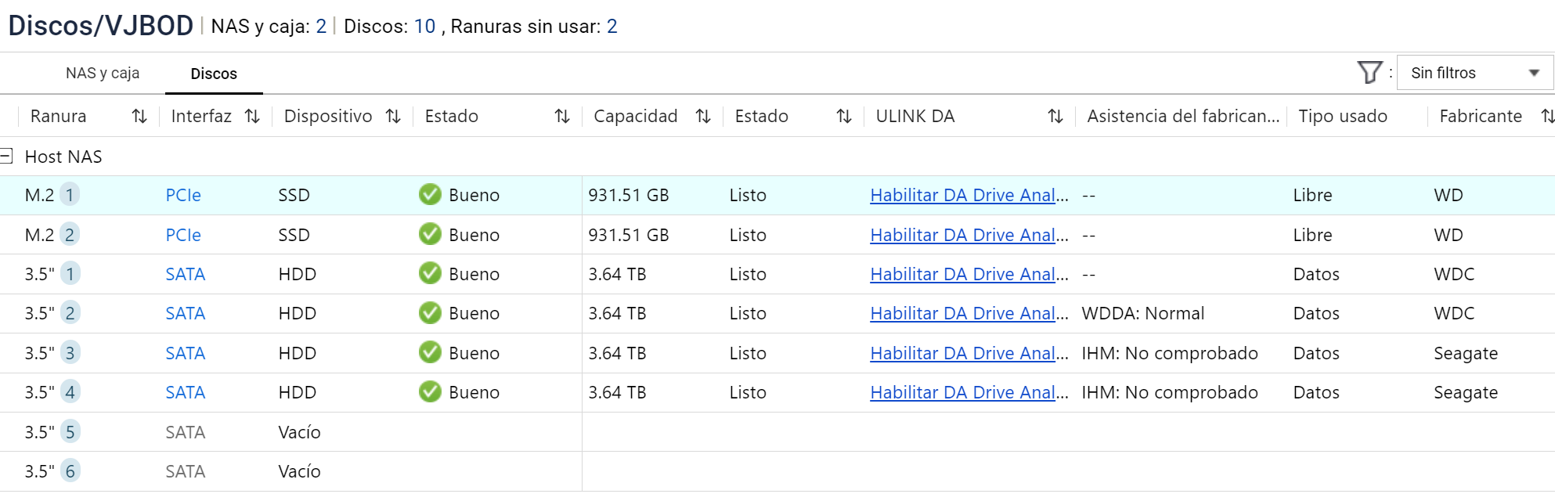Screen dimensions: 1555x501
Task: Select the empty 3.5" slot 5 row
Action: coord(299,432)
